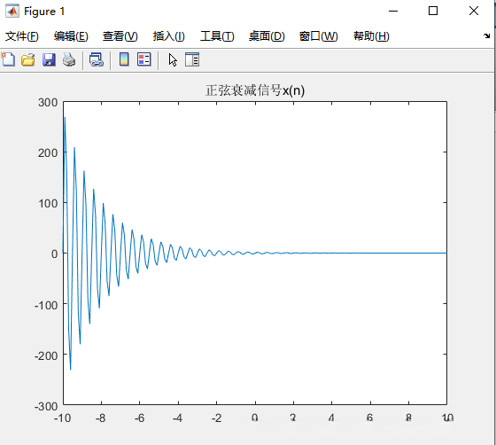Click the Link Plot toolbar icon
Screen dimensions: 496x445
point(97,59)
